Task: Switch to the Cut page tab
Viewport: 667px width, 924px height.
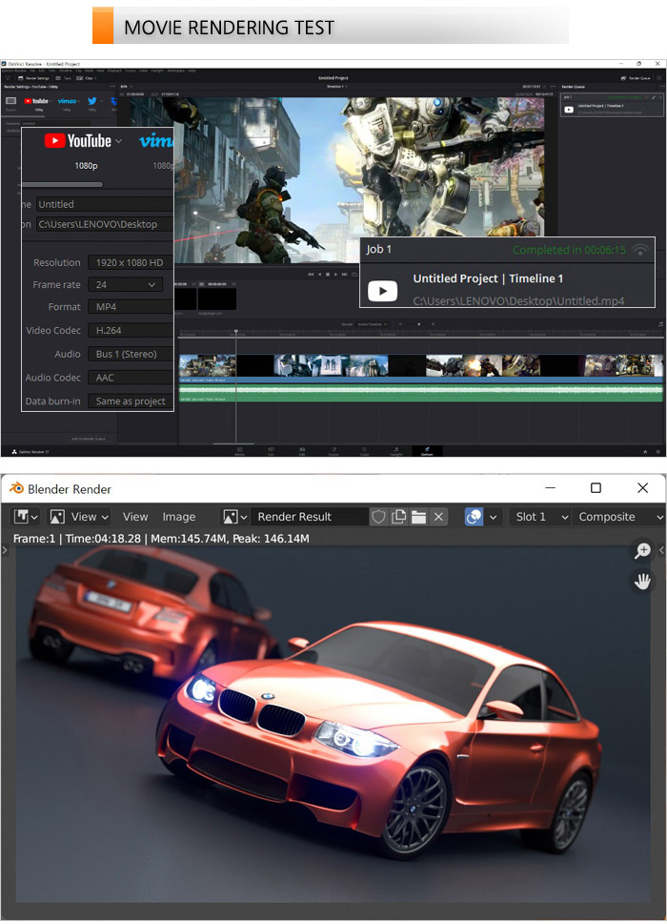Action: pos(271,451)
